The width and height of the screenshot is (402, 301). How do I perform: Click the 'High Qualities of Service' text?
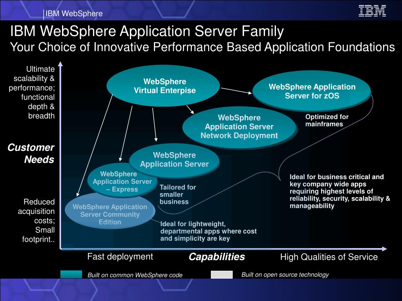click(329, 257)
